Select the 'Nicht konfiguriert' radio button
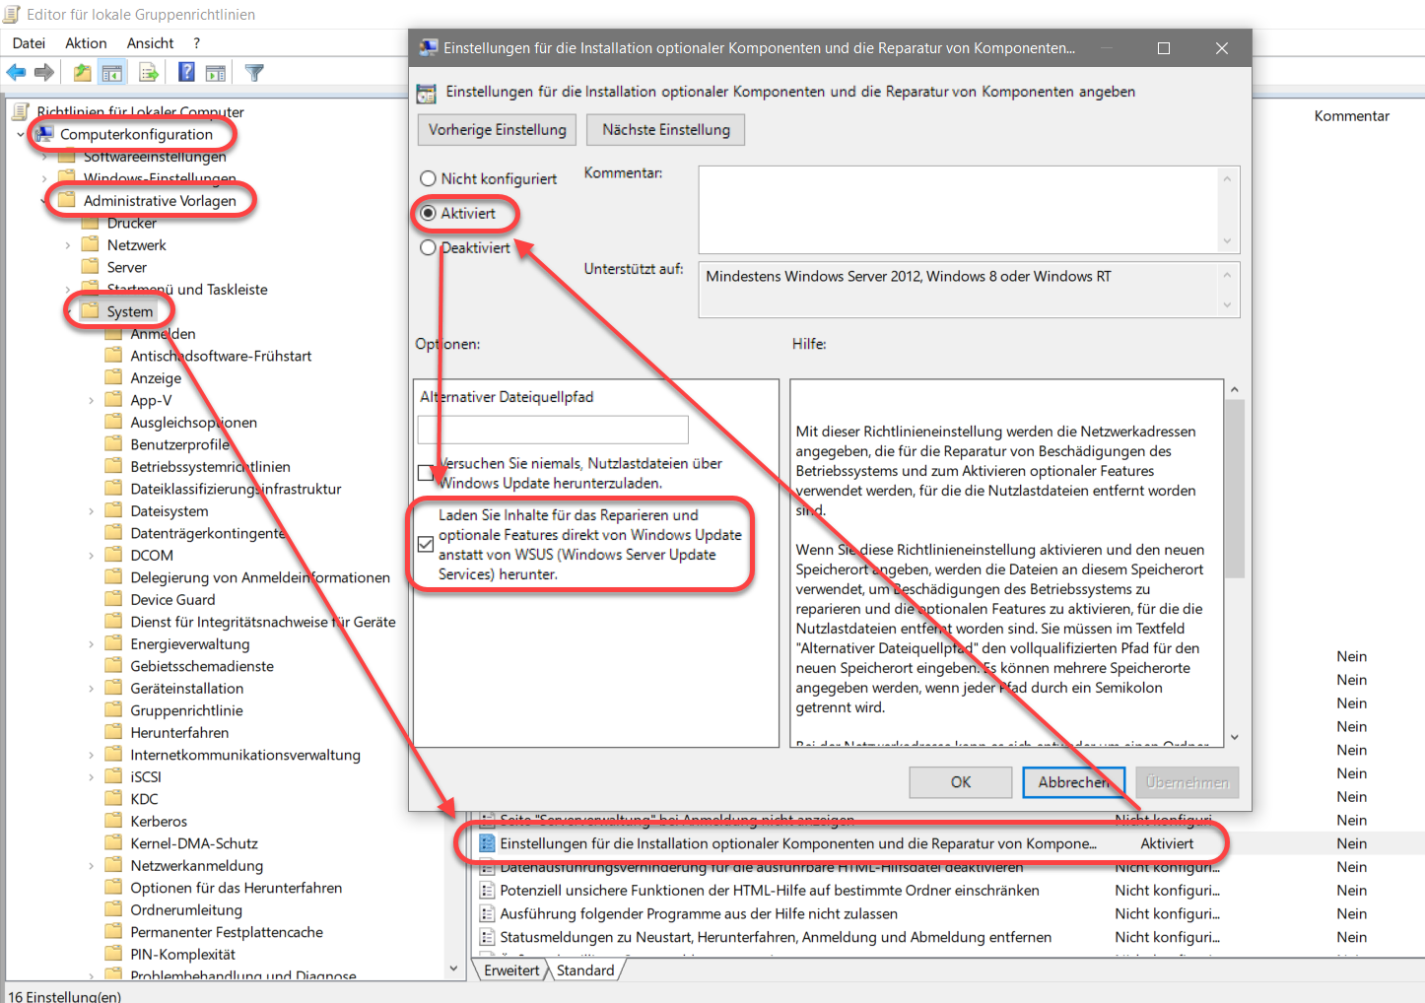Image resolution: width=1425 pixels, height=1003 pixels. pyautogui.click(x=428, y=178)
